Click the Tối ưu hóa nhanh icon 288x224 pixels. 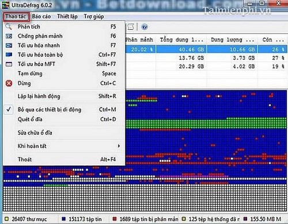[9, 45]
